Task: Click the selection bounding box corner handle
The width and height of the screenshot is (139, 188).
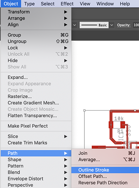Action: pos(84,110)
